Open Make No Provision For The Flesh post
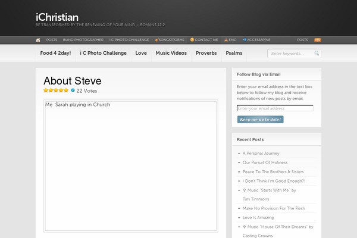This screenshot has height=238, width=357. pyautogui.click(x=274, y=208)
